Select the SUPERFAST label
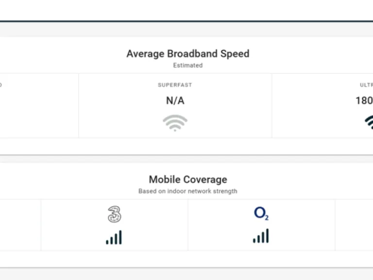Viewport: 373px width, 280px height. (x=175, y=85)
